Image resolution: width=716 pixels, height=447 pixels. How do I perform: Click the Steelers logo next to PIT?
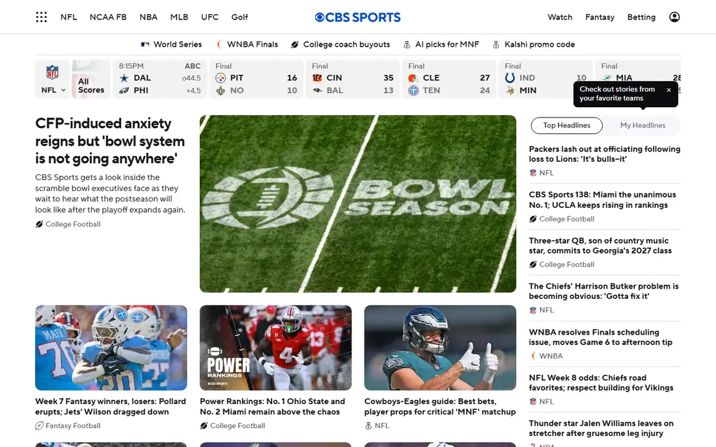(x=221, y=78)
